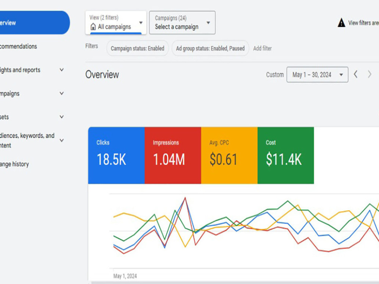Select the green Cost metric card
This screenshot has width=379, height=284.
coord(286,155)
